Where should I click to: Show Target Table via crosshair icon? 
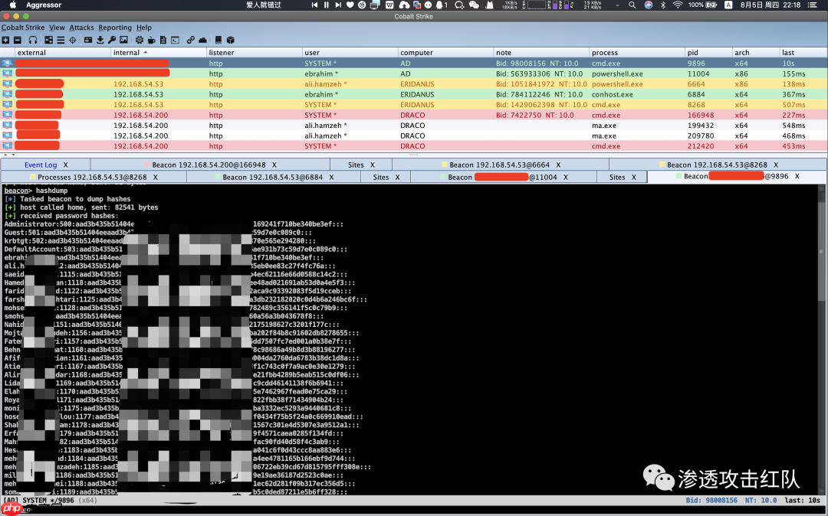73,40
